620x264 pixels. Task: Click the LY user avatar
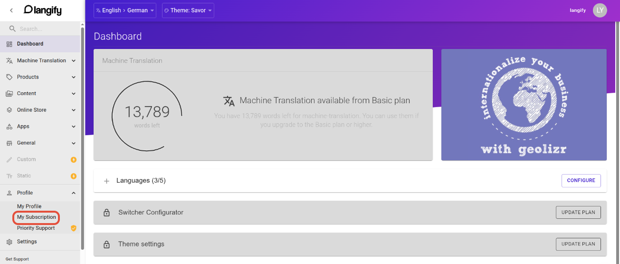[x=600, y=10]
